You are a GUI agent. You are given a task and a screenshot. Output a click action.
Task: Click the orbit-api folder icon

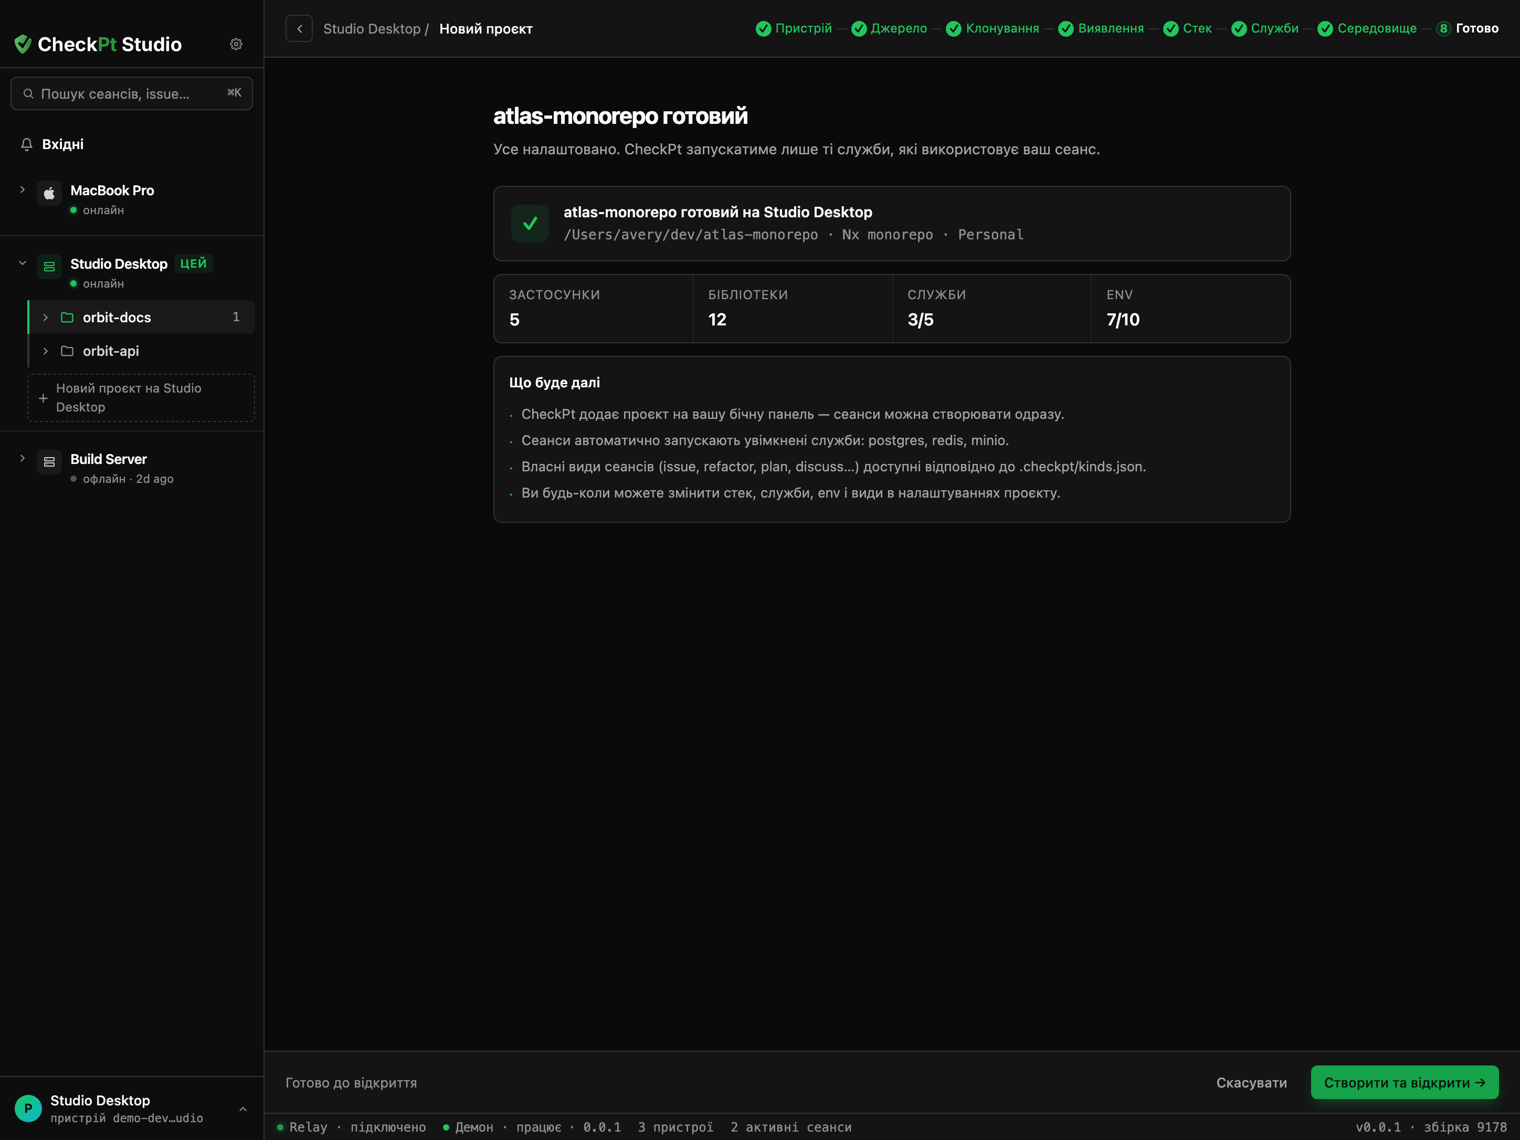pyautogui.click(x=67, y=351)
